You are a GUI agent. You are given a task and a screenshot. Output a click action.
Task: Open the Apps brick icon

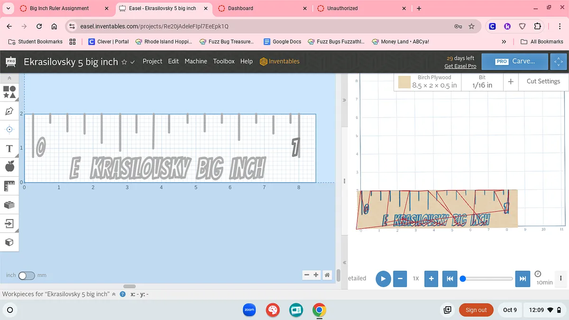[x=9, y=205]
